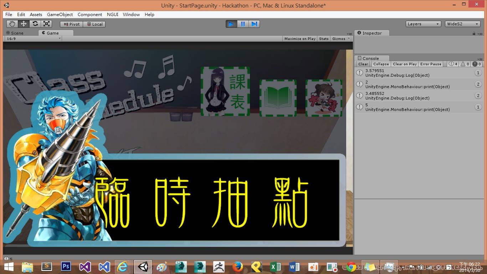Open Firefox from the taskbar
This screenshot has height=274, width=487.
point(237,267)
